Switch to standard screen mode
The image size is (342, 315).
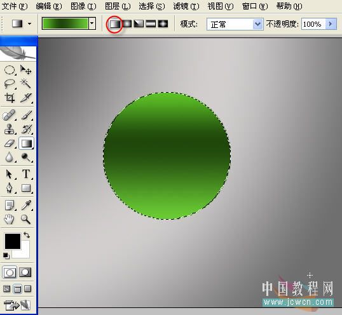(x=7, y=289)
